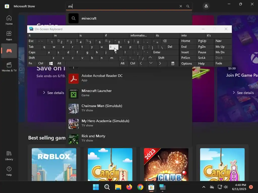Click the magnifier search button in search box

(x=188, y=6)
